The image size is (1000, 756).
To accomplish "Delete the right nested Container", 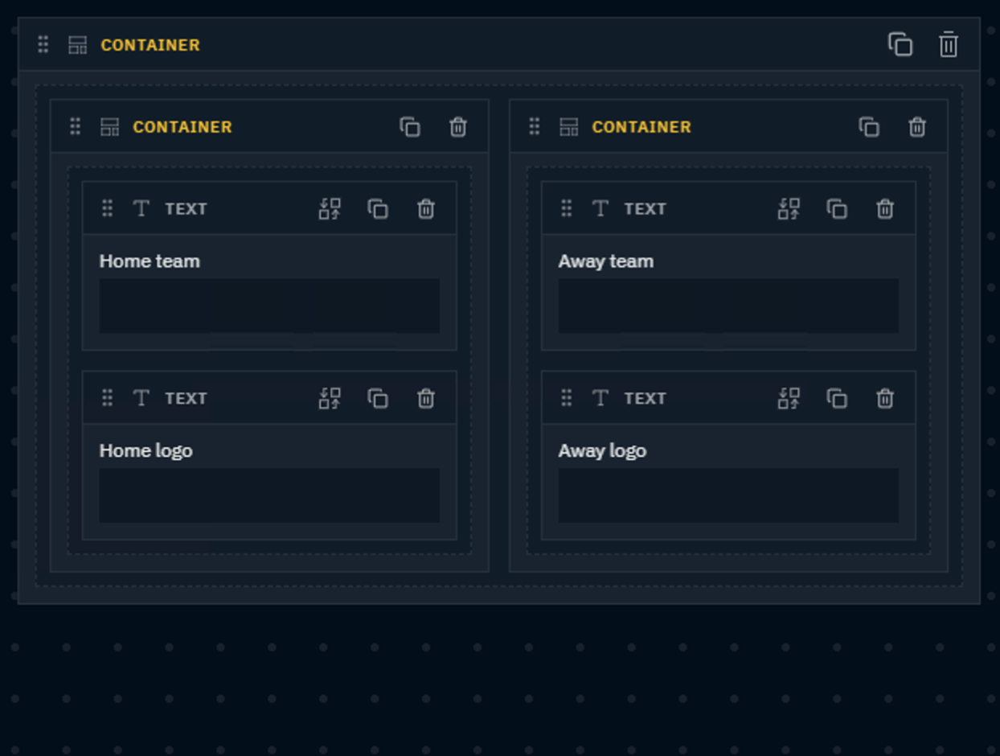I will (x=917, y=127).
